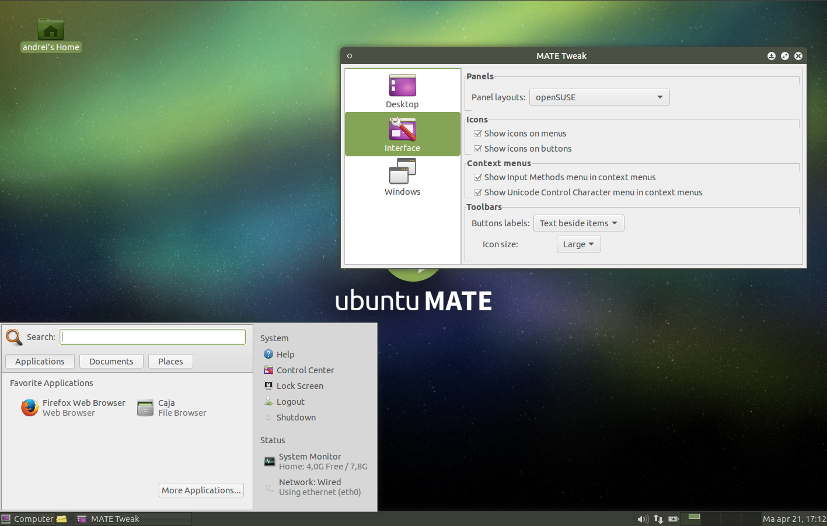Expand the Buttons labels dropdown
The width and height of the screenshot is (827, 526).
tap(578, 223)
